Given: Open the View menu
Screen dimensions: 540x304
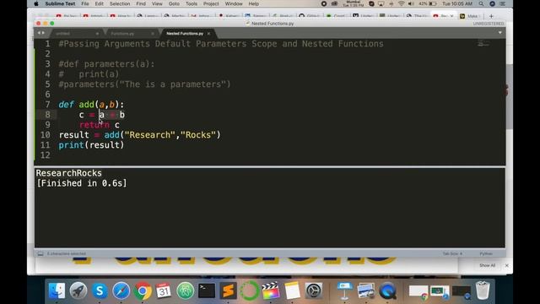Looking at the screenshot, I should tap(157, 3).
